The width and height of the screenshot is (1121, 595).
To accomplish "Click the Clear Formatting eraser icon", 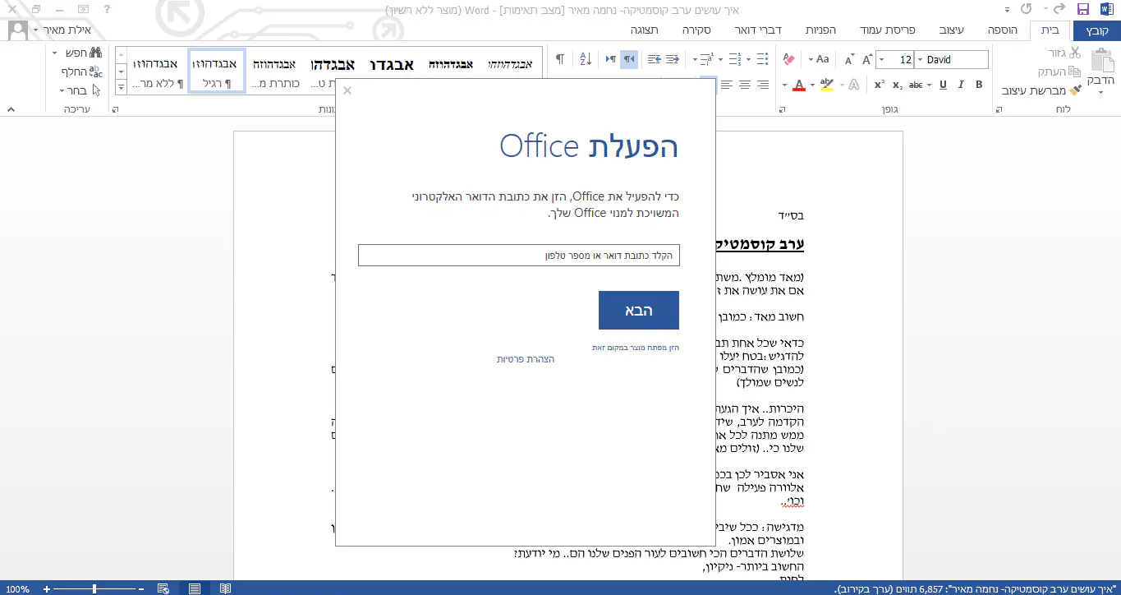I will coord(788,59).
